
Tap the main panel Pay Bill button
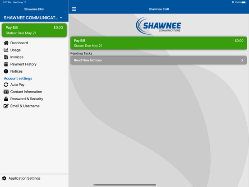tap(158, 43)
